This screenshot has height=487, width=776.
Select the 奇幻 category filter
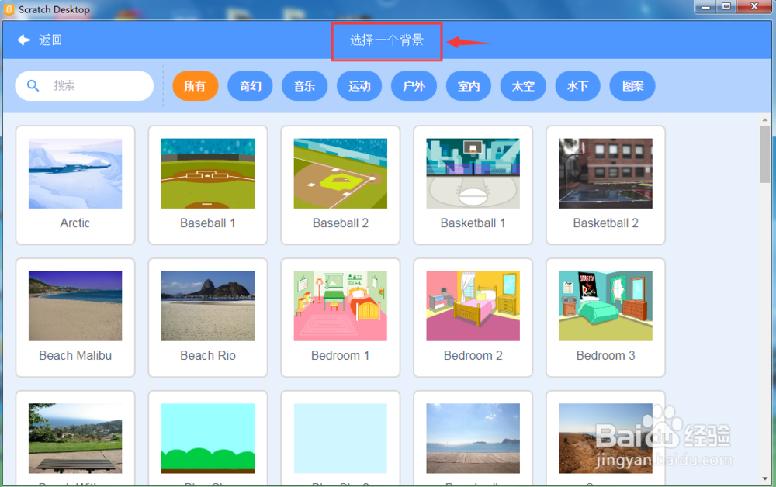pos(250,86)
